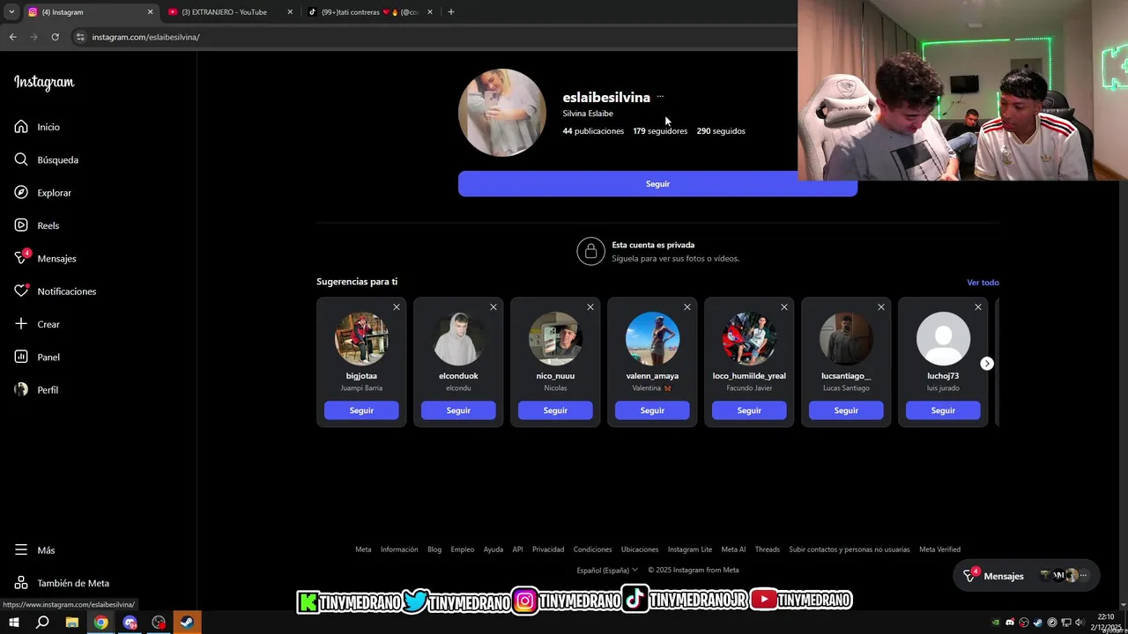Open Mensajes in the left sidebar

(45, 258)
